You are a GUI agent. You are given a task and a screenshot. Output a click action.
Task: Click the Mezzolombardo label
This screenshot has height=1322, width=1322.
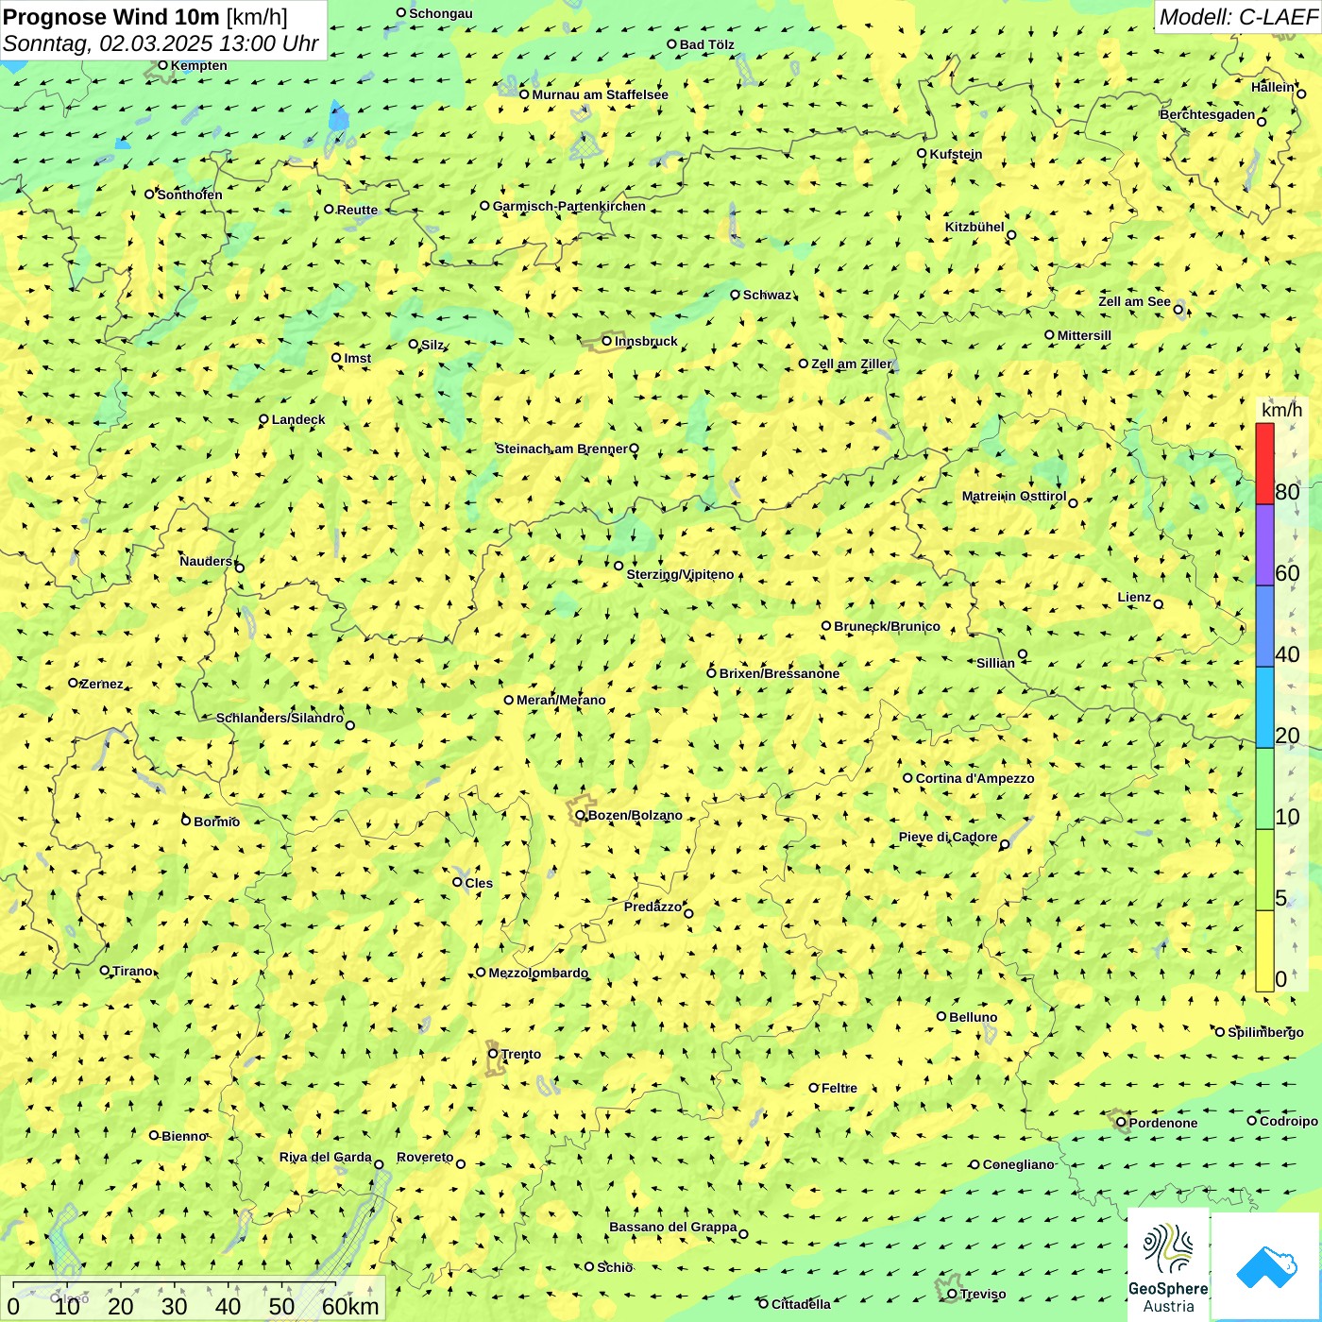538,973
